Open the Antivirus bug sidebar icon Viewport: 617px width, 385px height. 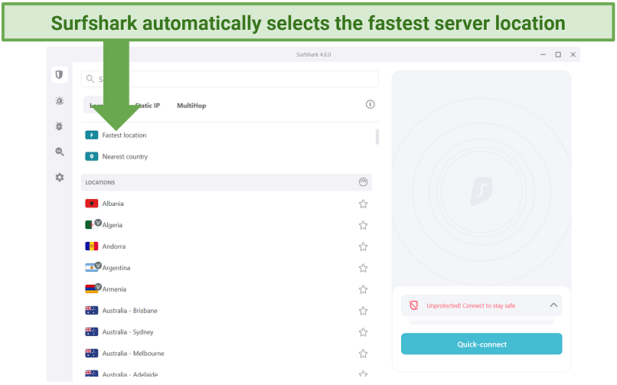(60, 126)
